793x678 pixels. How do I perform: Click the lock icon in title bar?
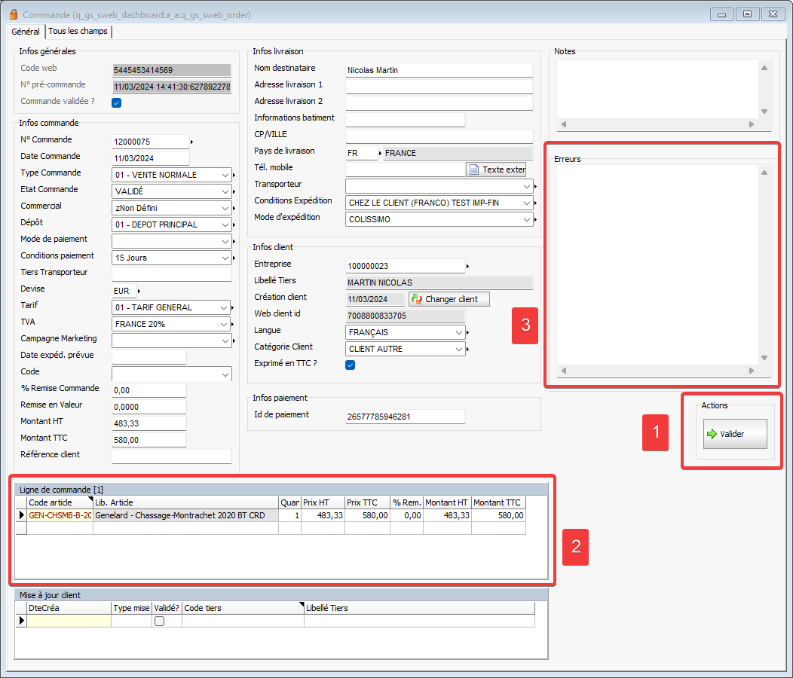coord(13,14)
